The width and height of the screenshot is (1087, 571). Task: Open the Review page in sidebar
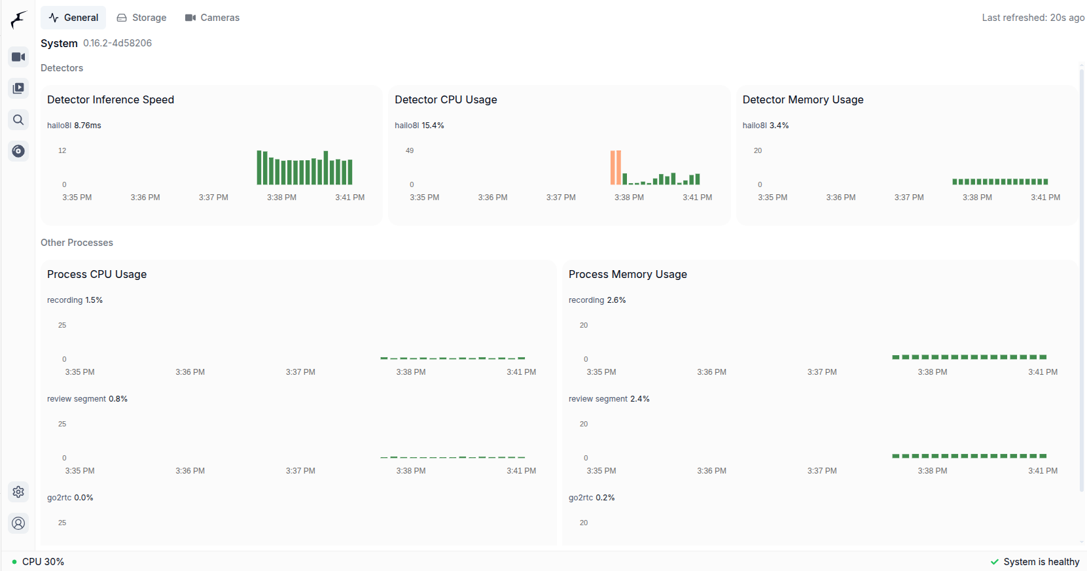(x=18, y=88)
